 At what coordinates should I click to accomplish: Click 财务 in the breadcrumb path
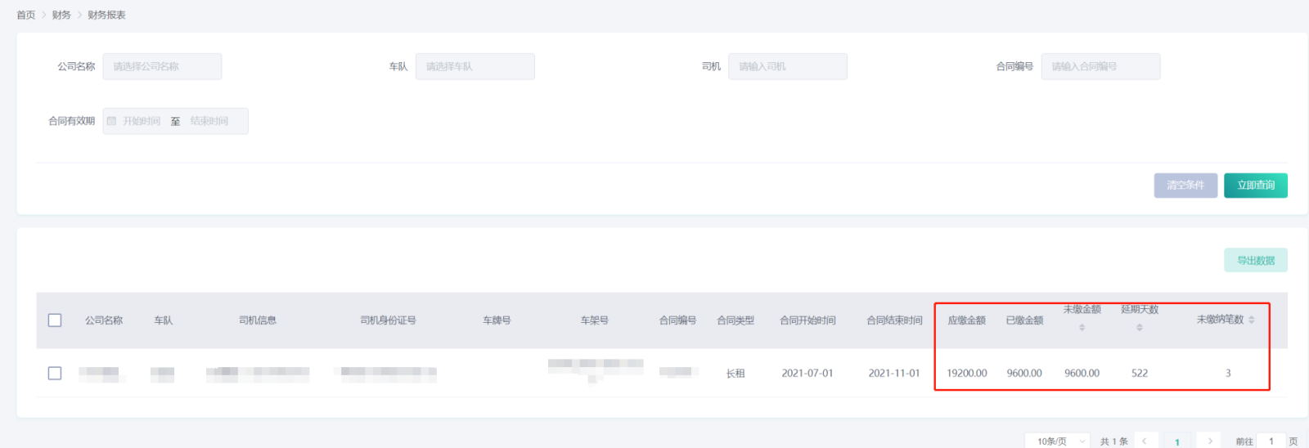tap(61, 15)
